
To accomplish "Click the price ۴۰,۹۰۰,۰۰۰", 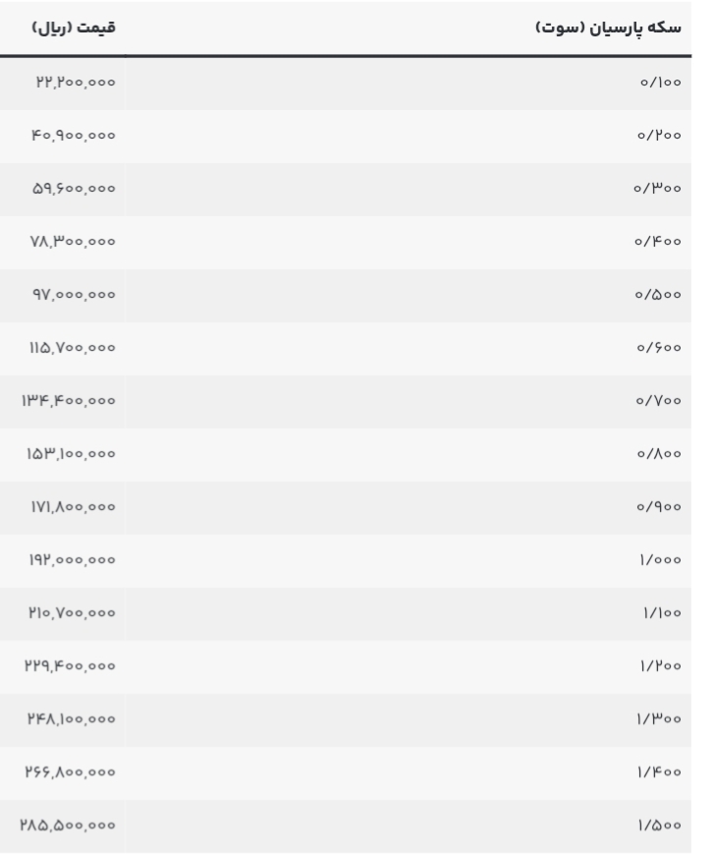I will (x=74, y=136).
